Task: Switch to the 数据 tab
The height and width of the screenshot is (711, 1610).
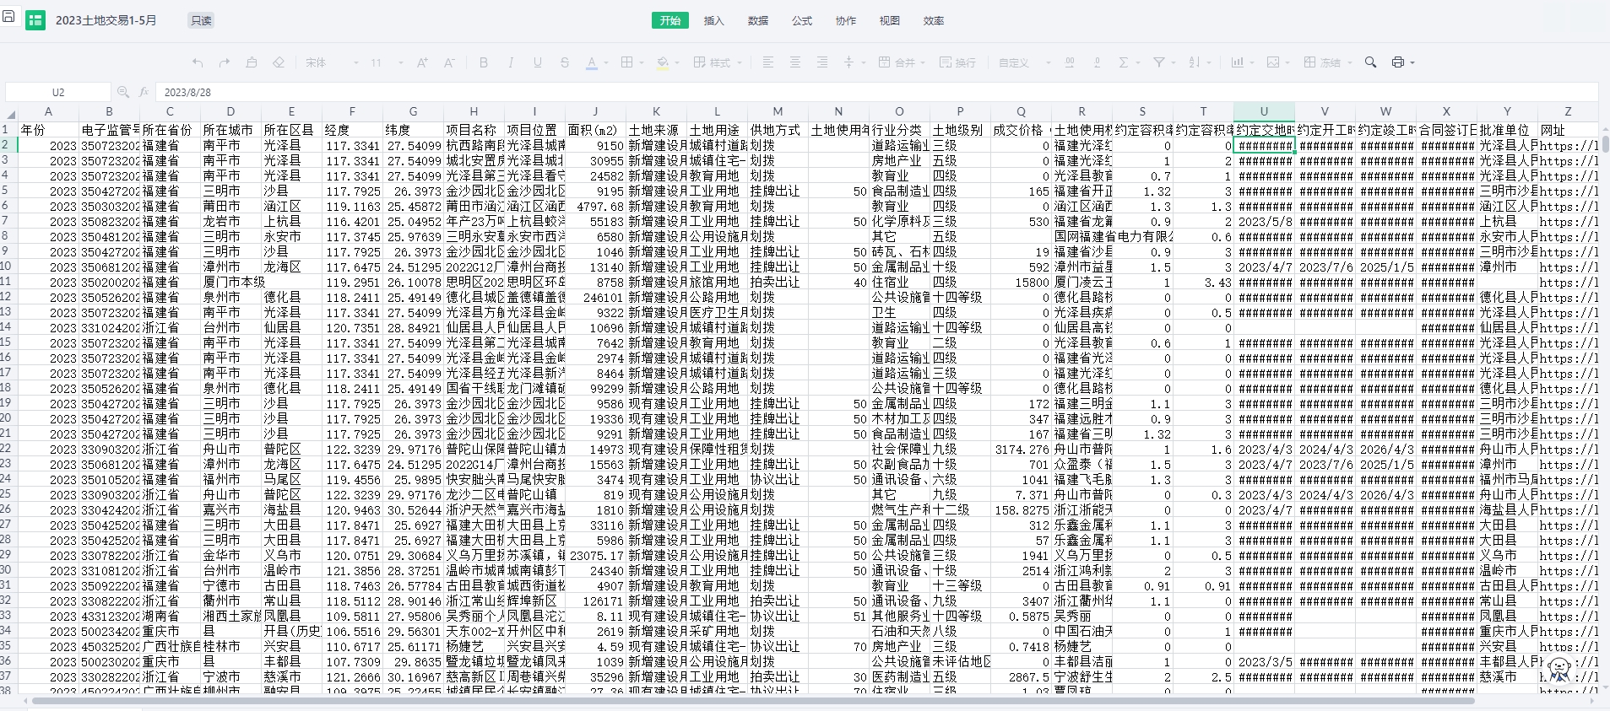Action: 758,20
